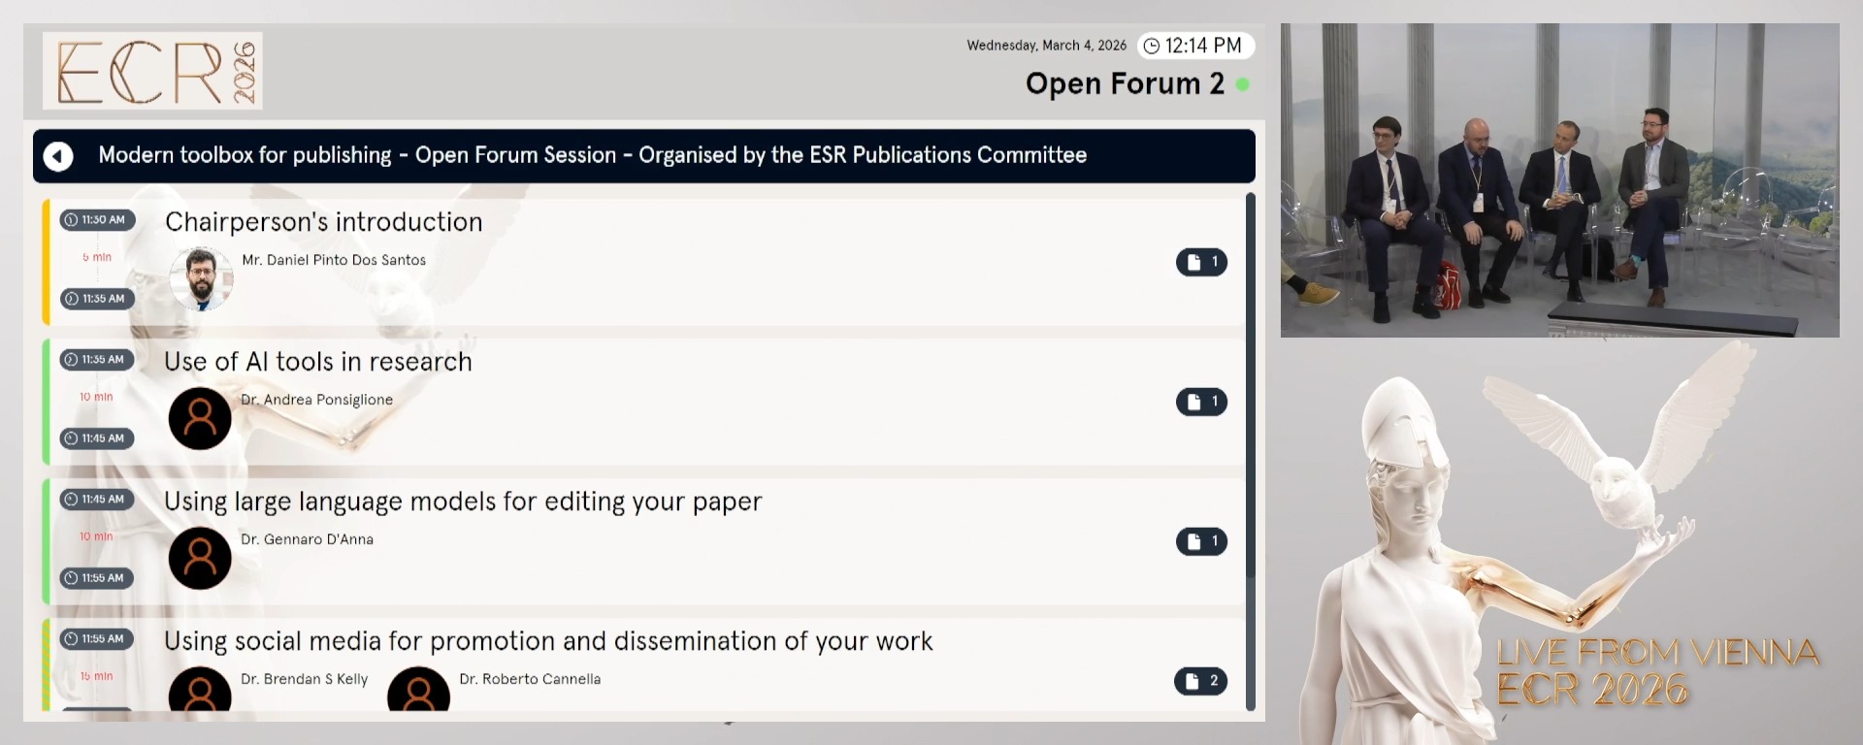
Task: Select speaker name Dr. Gennaro D'Anna
Action: [307, 539]
